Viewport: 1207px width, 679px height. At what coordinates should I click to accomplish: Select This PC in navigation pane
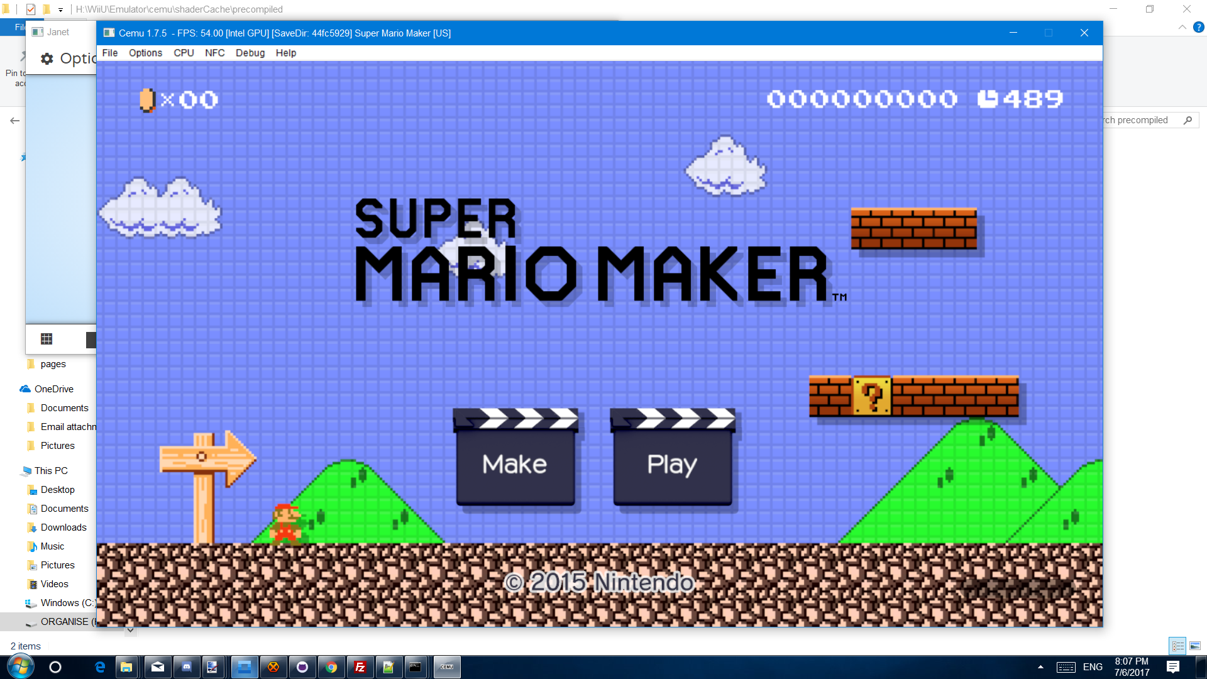click(51, 471)
